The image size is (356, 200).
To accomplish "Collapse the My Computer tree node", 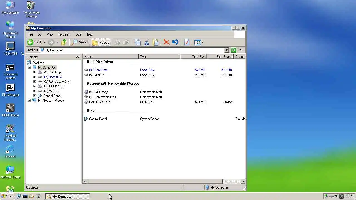I will coord(29,67).
